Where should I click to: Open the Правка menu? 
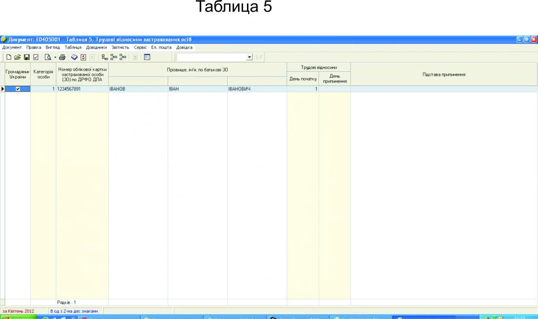(x=34, y=47)
